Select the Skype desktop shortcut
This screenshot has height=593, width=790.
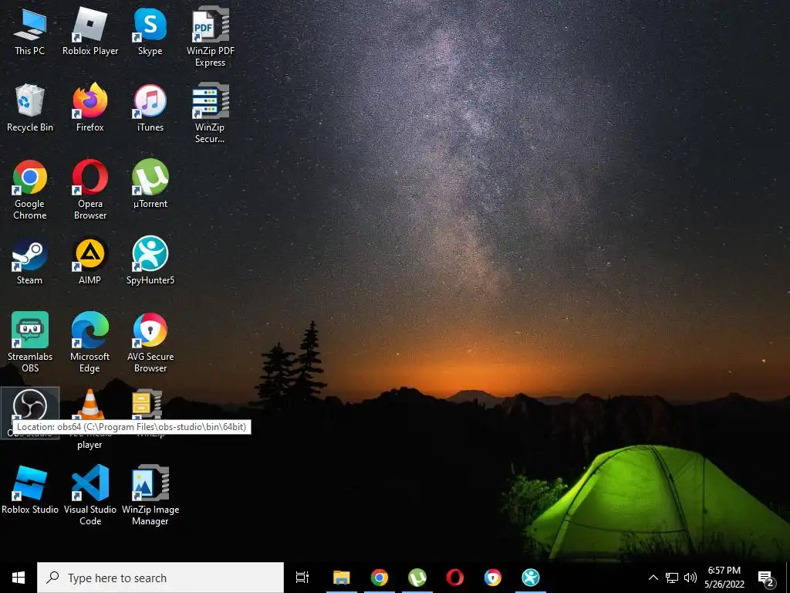(150, 31)
